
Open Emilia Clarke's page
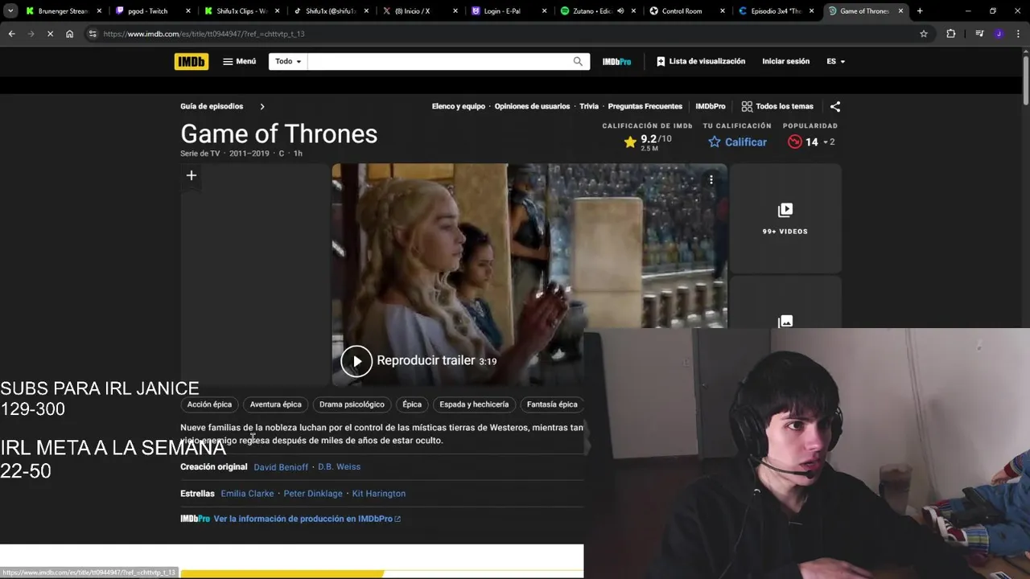point(247,494)
